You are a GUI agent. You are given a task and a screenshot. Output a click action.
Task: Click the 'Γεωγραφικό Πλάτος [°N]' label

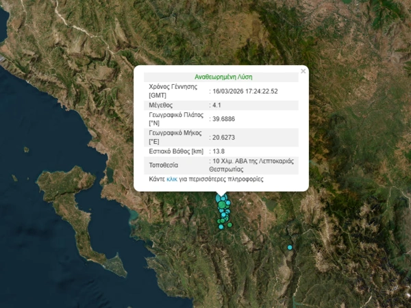(175, 119)
